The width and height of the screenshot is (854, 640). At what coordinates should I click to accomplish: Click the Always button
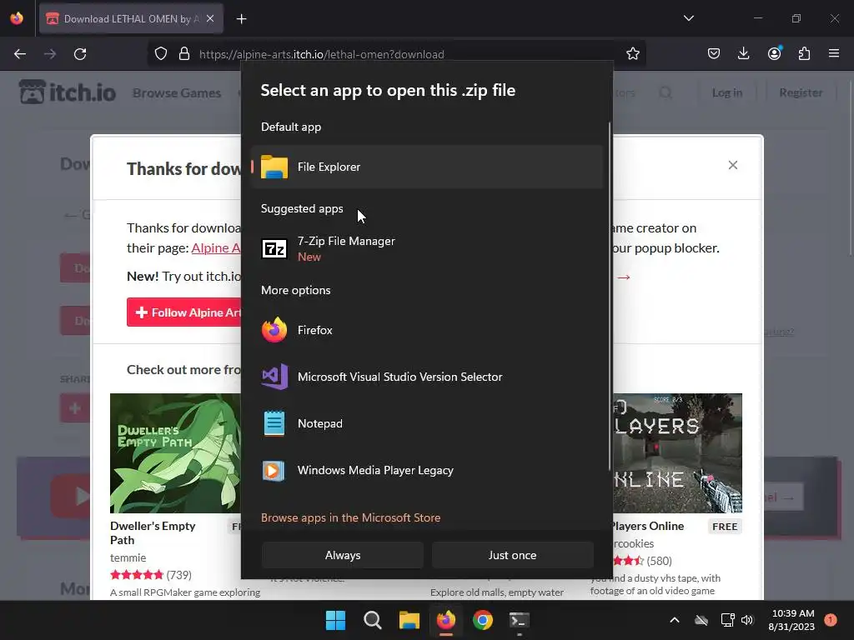click(x=343, y=555)
